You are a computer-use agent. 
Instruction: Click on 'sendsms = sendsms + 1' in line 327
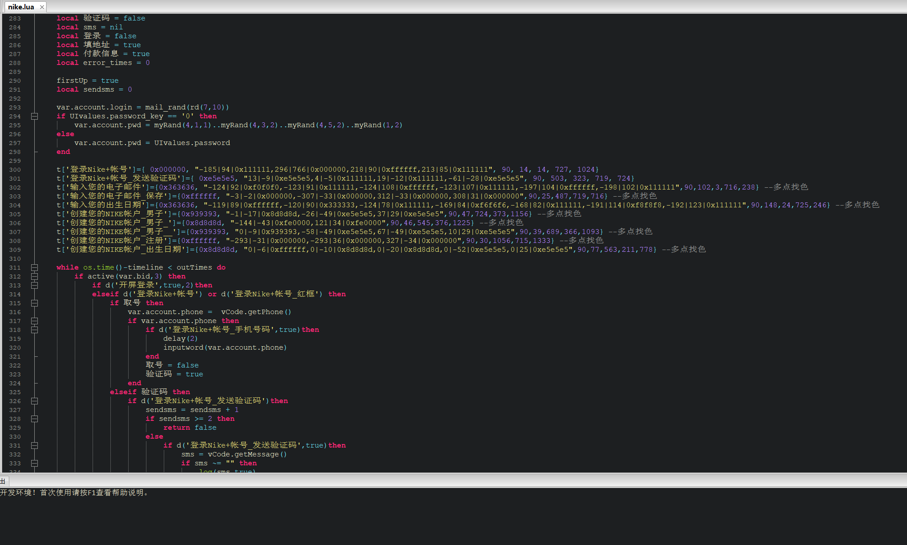tap(192, 410)
